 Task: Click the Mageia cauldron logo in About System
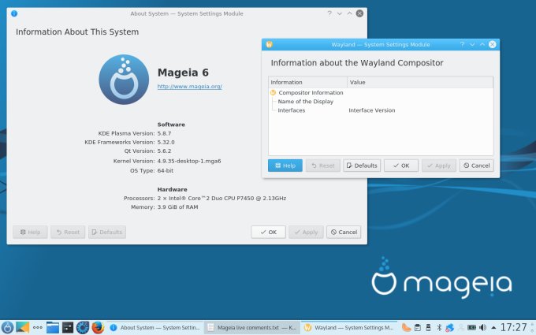pyautogui.click(x=124, y=80)
